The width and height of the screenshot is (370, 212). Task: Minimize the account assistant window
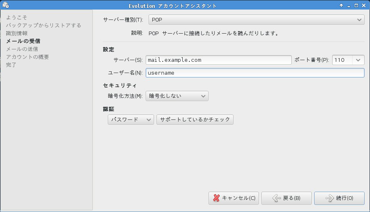coord(349,6)
